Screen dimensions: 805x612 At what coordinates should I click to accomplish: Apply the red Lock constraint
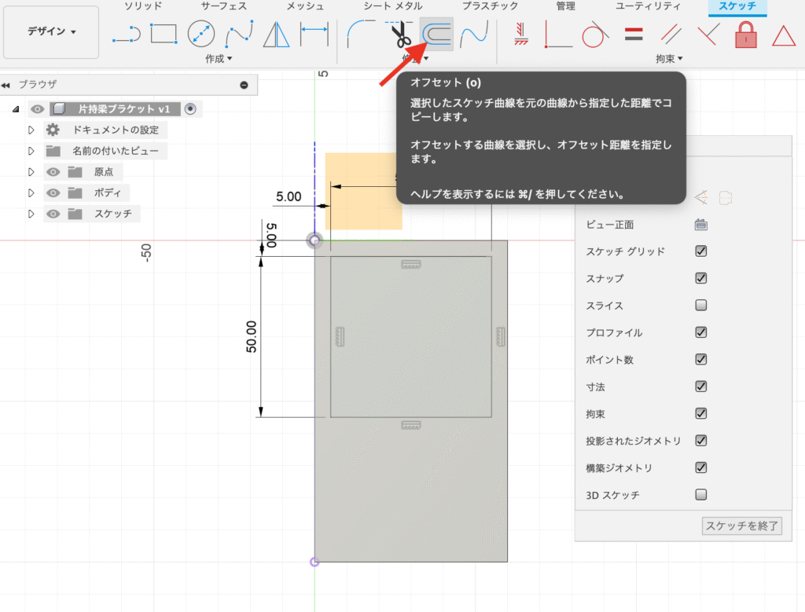(744, 34)
